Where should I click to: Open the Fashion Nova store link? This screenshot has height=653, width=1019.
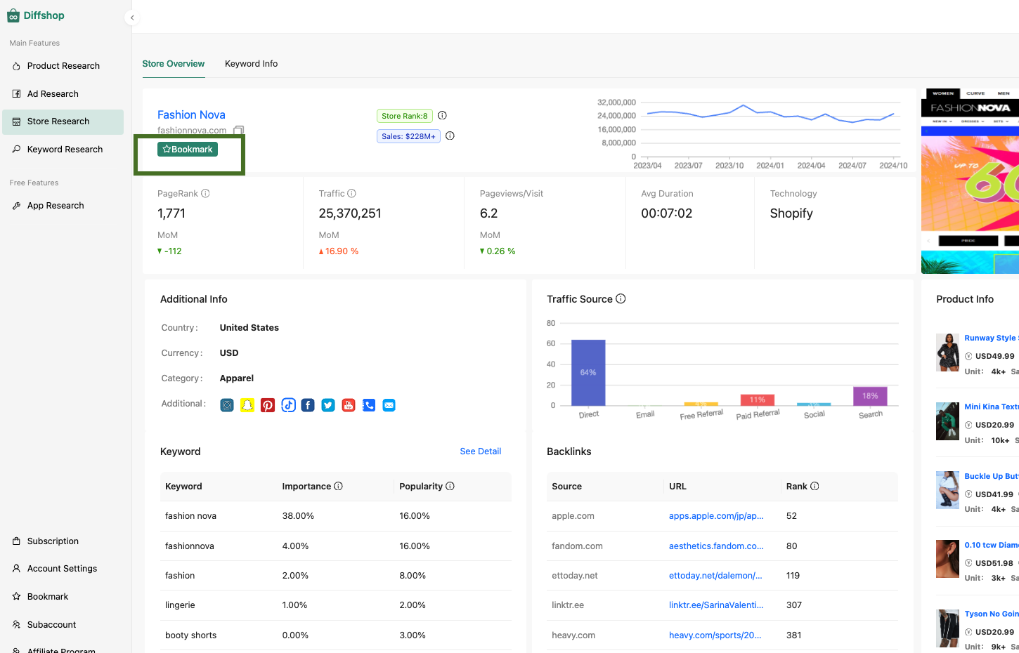click(191, 114)
